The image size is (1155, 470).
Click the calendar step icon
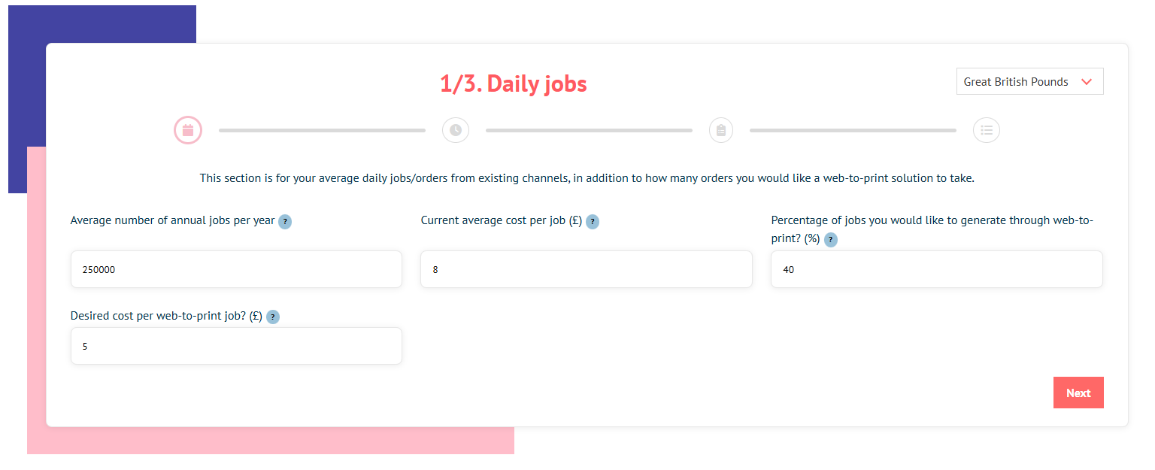pos(188,130)
